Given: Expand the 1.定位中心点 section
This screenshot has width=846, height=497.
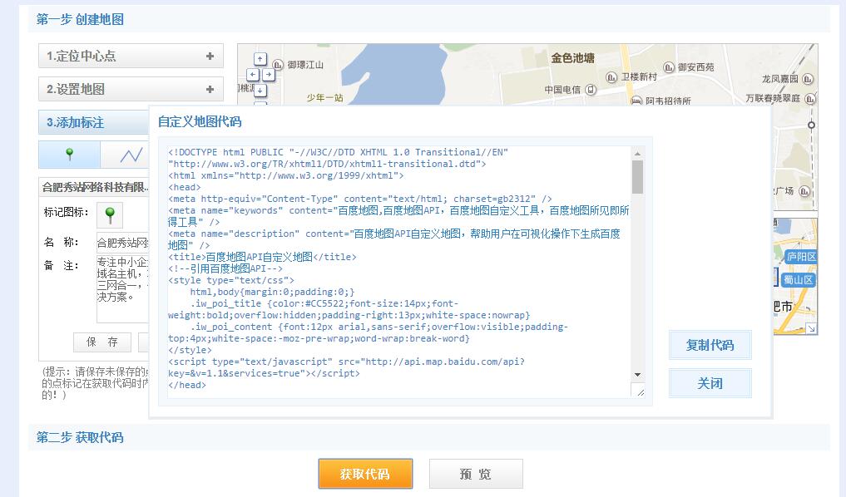Looking at the screenshot, I should [131, 57].
